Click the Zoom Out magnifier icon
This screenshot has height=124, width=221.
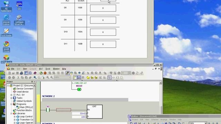52,77
